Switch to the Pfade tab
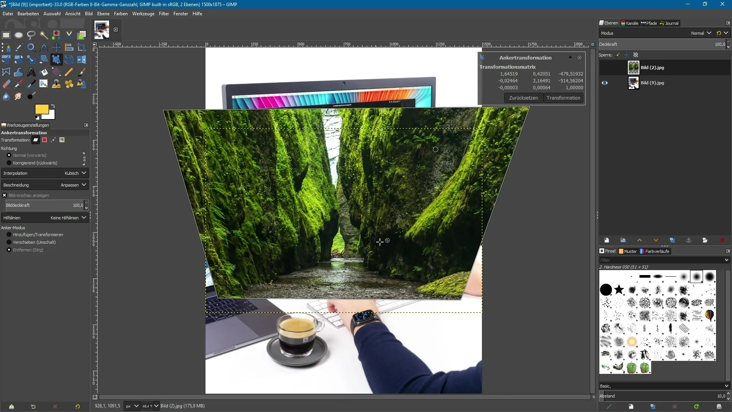The image size is (732, 412). 649,23
